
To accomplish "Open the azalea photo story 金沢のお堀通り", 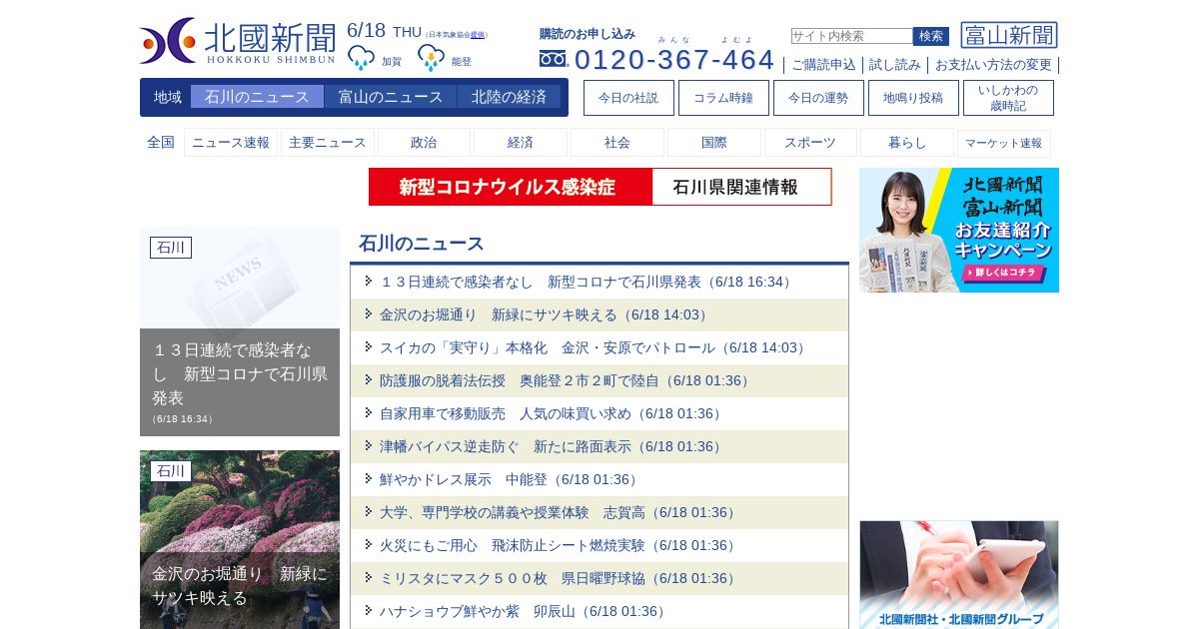I will (x=240, y=539).
